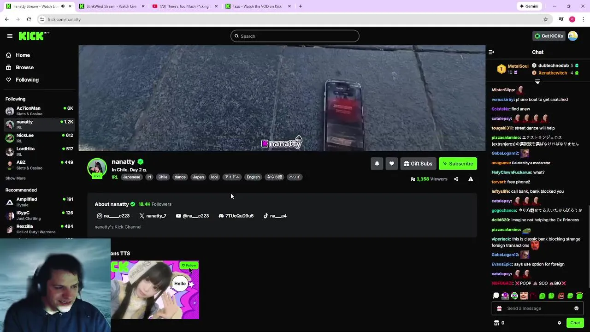This screenshot has width=590, height=332.
Task: Focus the Send a message input
Action: [x=537, y=308]
